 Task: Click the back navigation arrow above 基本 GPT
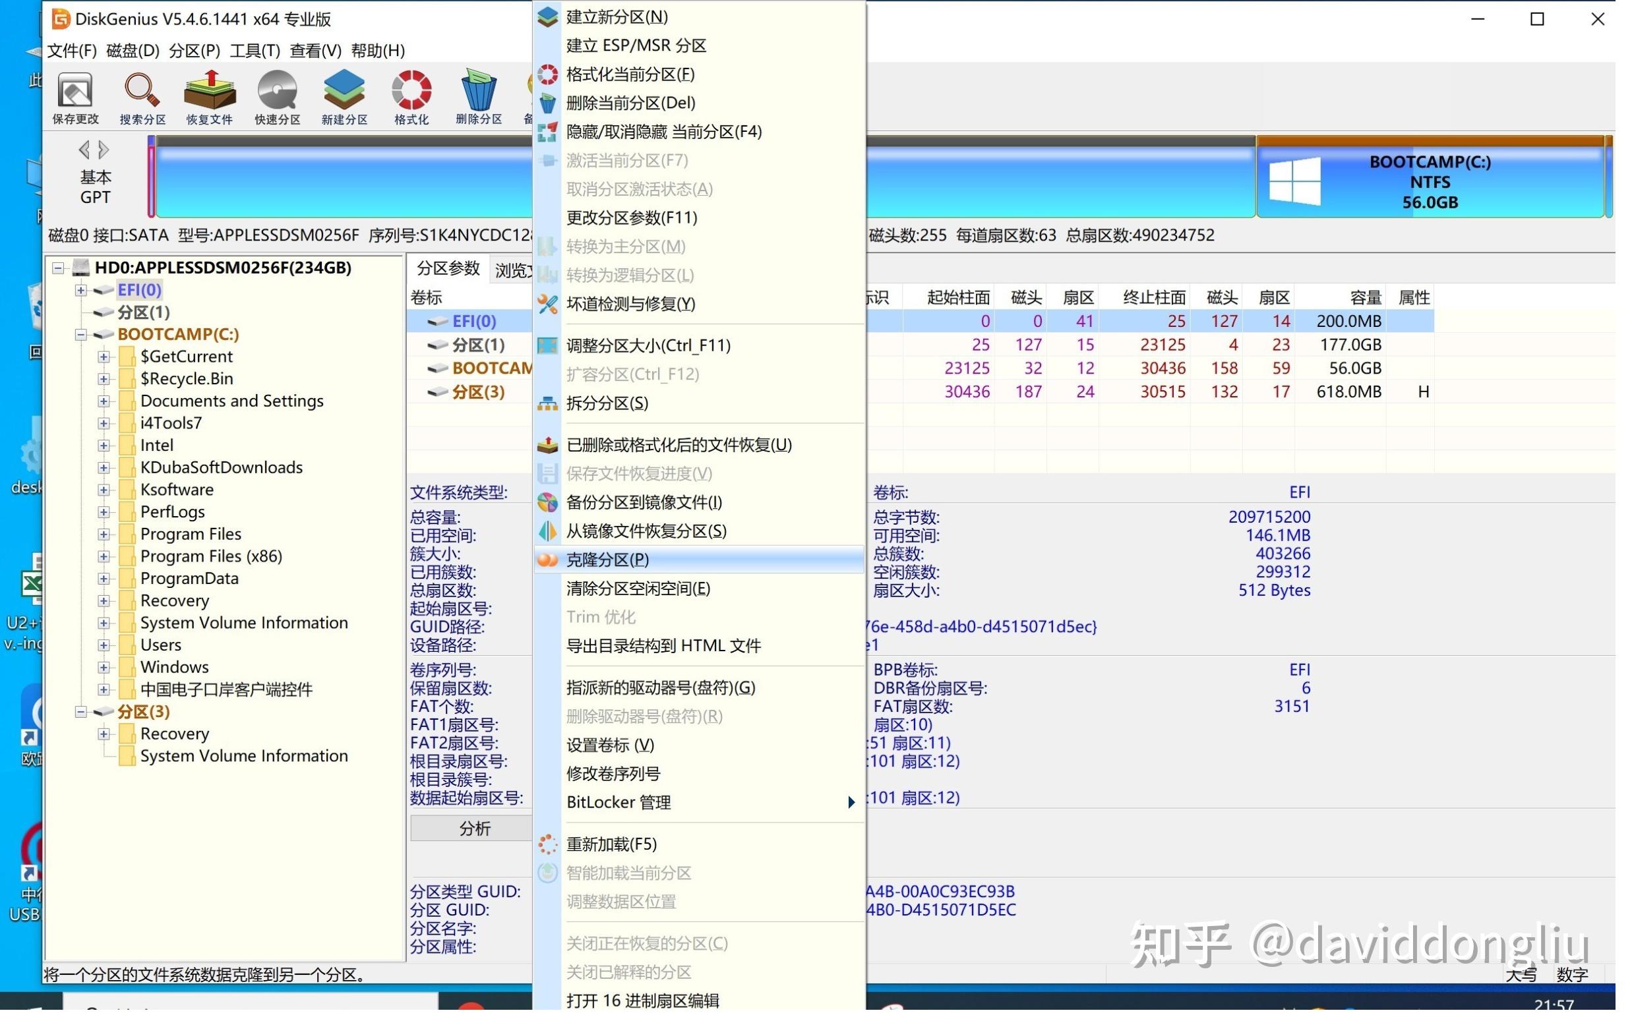[x=85, y=149]
